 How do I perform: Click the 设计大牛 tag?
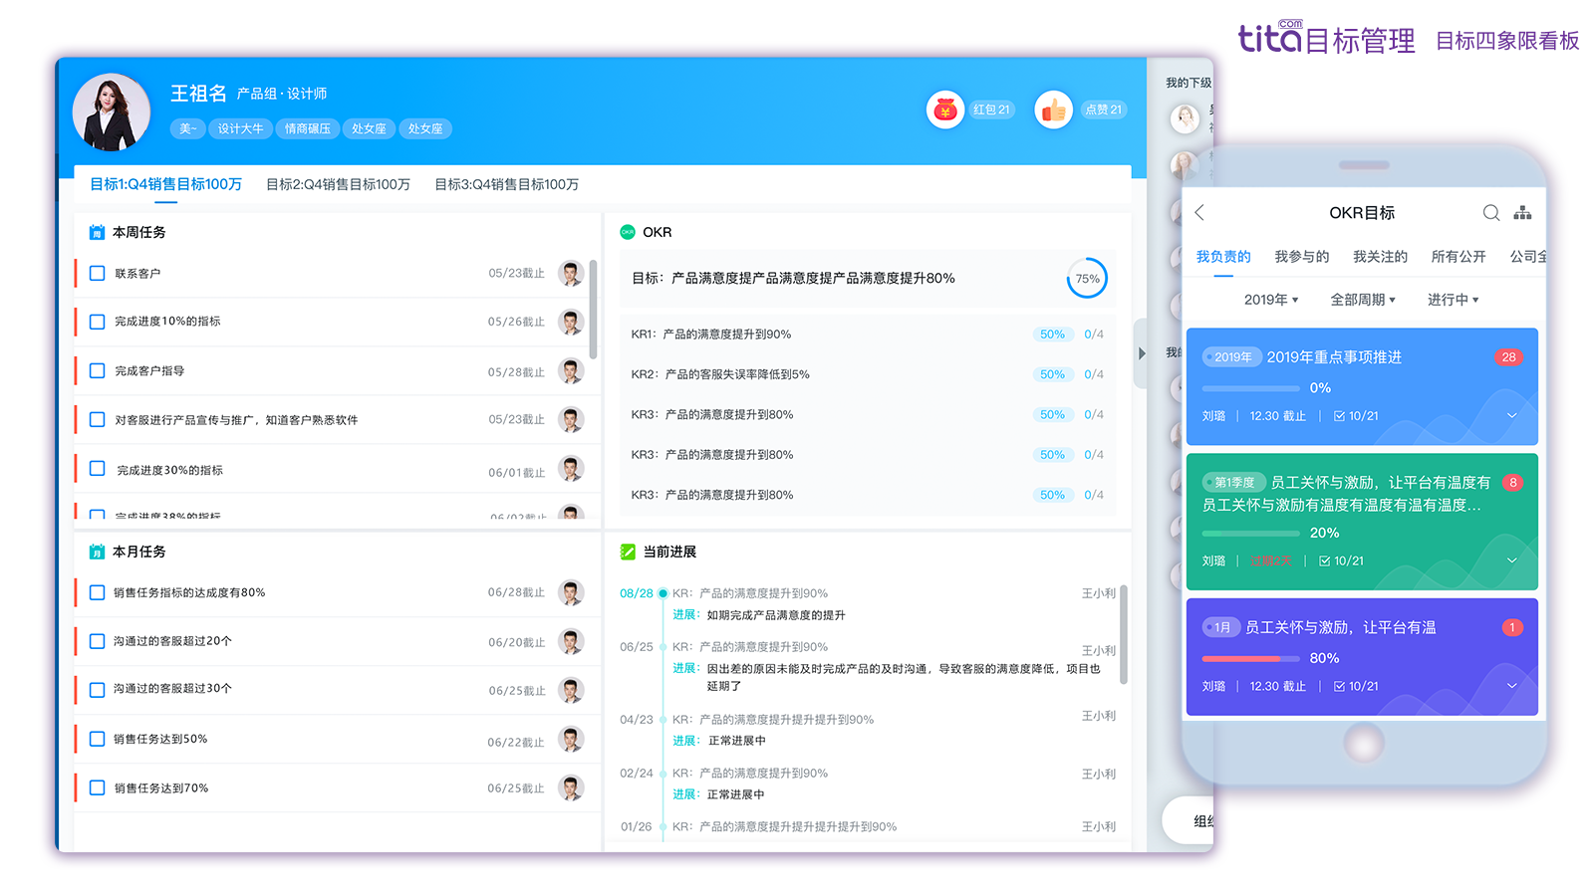coord(240,128)
